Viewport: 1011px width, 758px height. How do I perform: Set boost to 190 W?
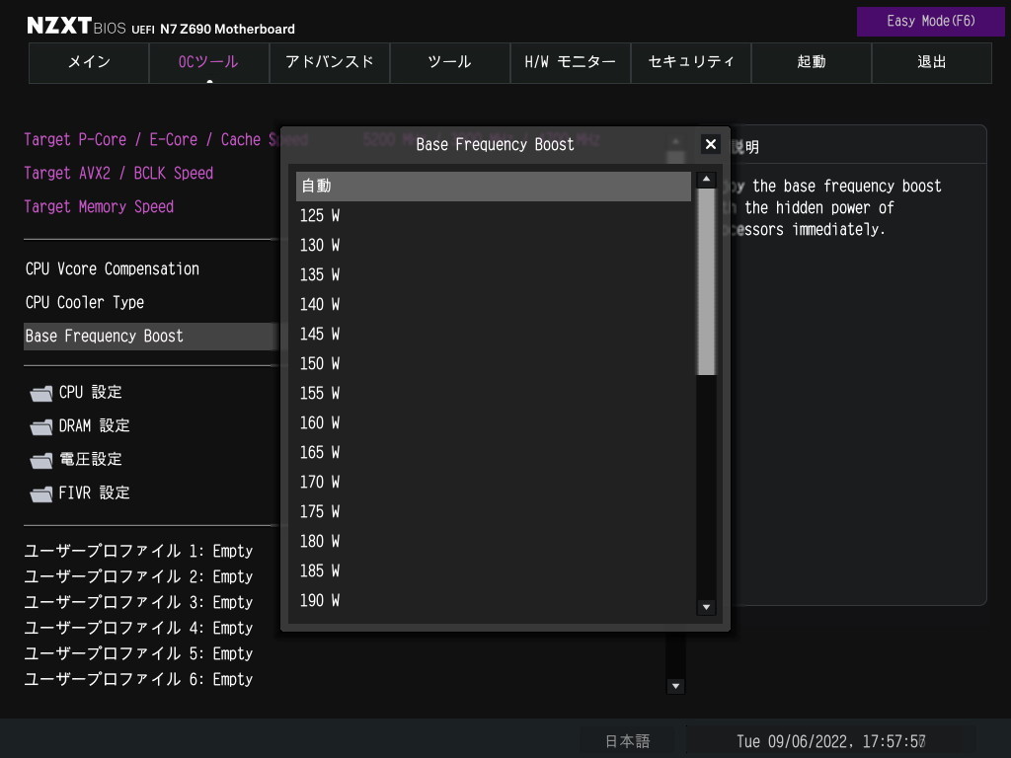pos(494,601)
